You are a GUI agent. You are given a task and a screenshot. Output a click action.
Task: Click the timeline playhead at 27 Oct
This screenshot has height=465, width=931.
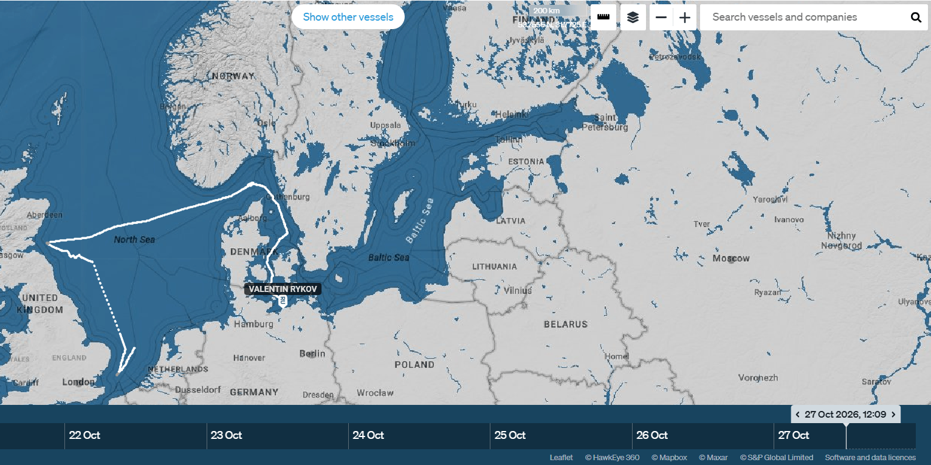click(x=846, y=436)
